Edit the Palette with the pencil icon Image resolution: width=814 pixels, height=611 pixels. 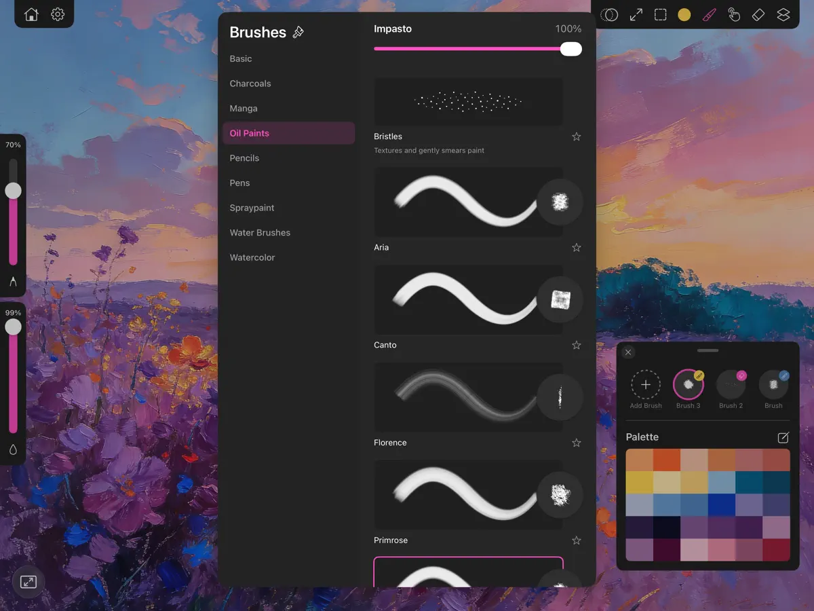(783, 437)
